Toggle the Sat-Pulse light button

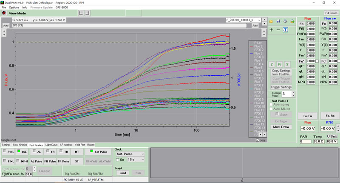[98, 152]
